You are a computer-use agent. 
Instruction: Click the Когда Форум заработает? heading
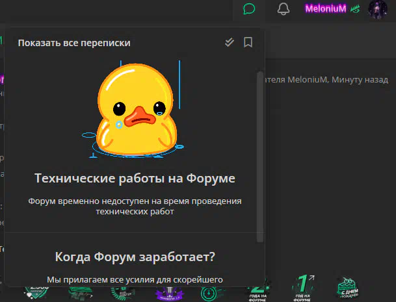(135, 257)
